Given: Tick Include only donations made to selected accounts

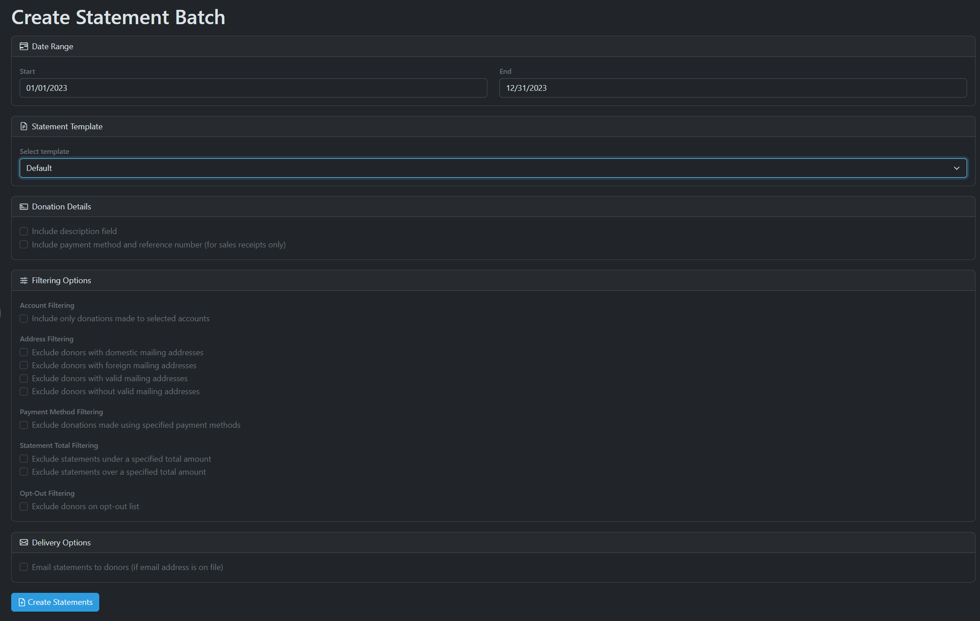Looking at the screenshot, I should click(24, 319).
